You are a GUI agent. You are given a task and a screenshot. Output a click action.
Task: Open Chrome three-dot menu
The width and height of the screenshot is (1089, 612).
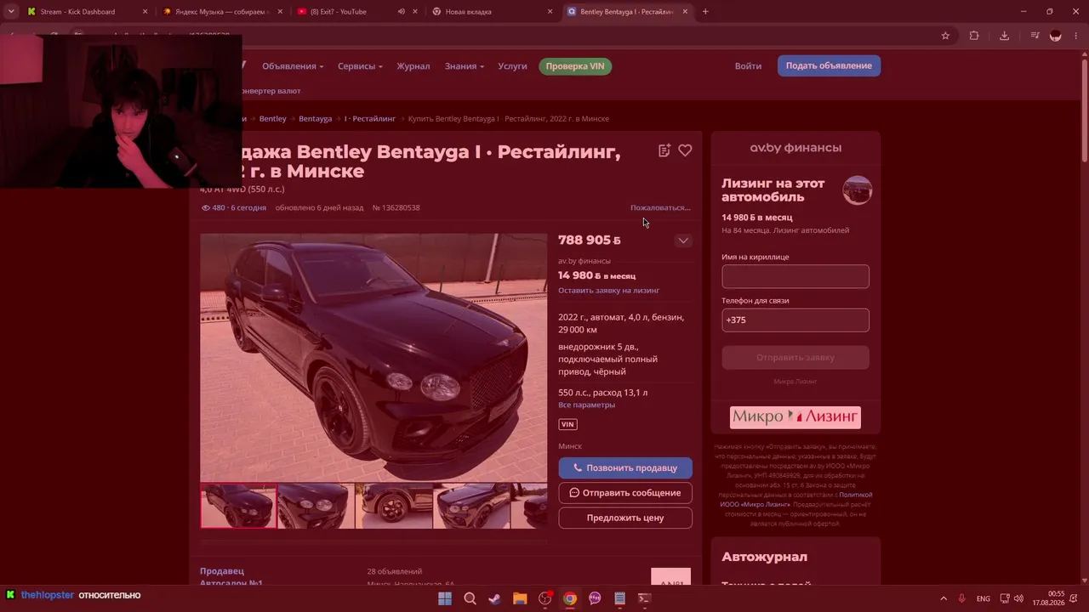click(x=1077, y=36)
